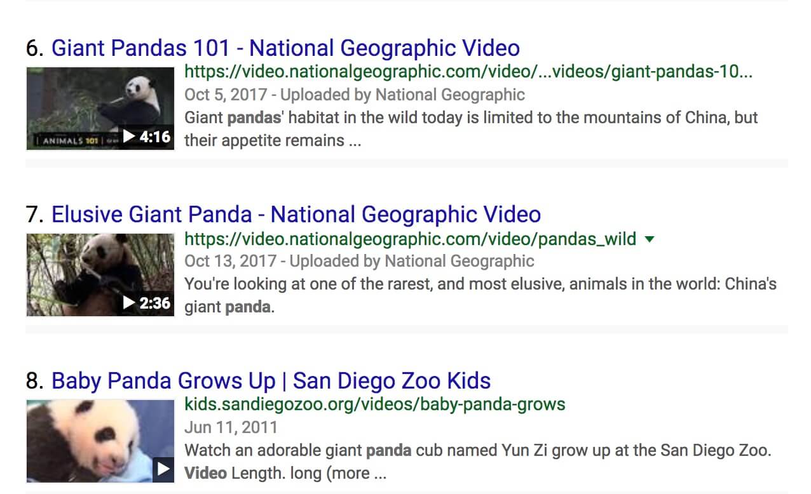The width and height of the screenshot is (811, 494).
Task: Click the play icon beside the 2:36 duration
Action: pyautogui.click(x=130, y=303)
